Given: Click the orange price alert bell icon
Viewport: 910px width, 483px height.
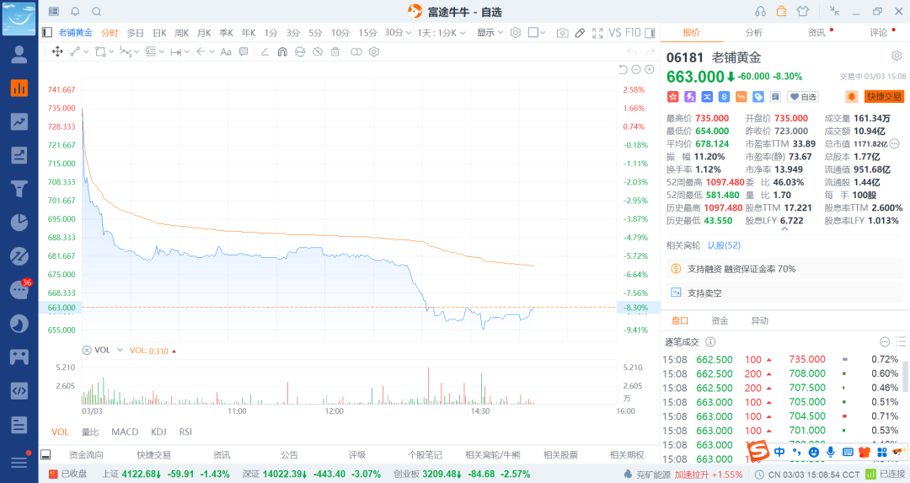Looking at the screenshot, I should click(851, 96).
